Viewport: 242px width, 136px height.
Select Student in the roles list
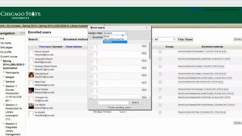pos(115,42)
